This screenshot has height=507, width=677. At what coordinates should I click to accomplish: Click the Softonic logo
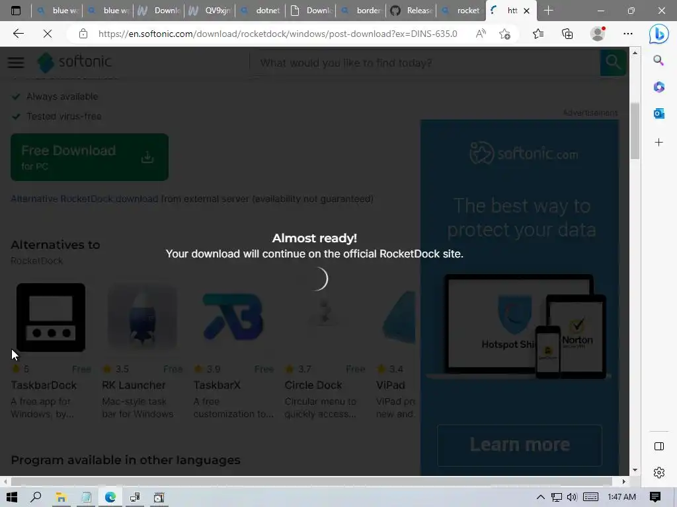75,63
